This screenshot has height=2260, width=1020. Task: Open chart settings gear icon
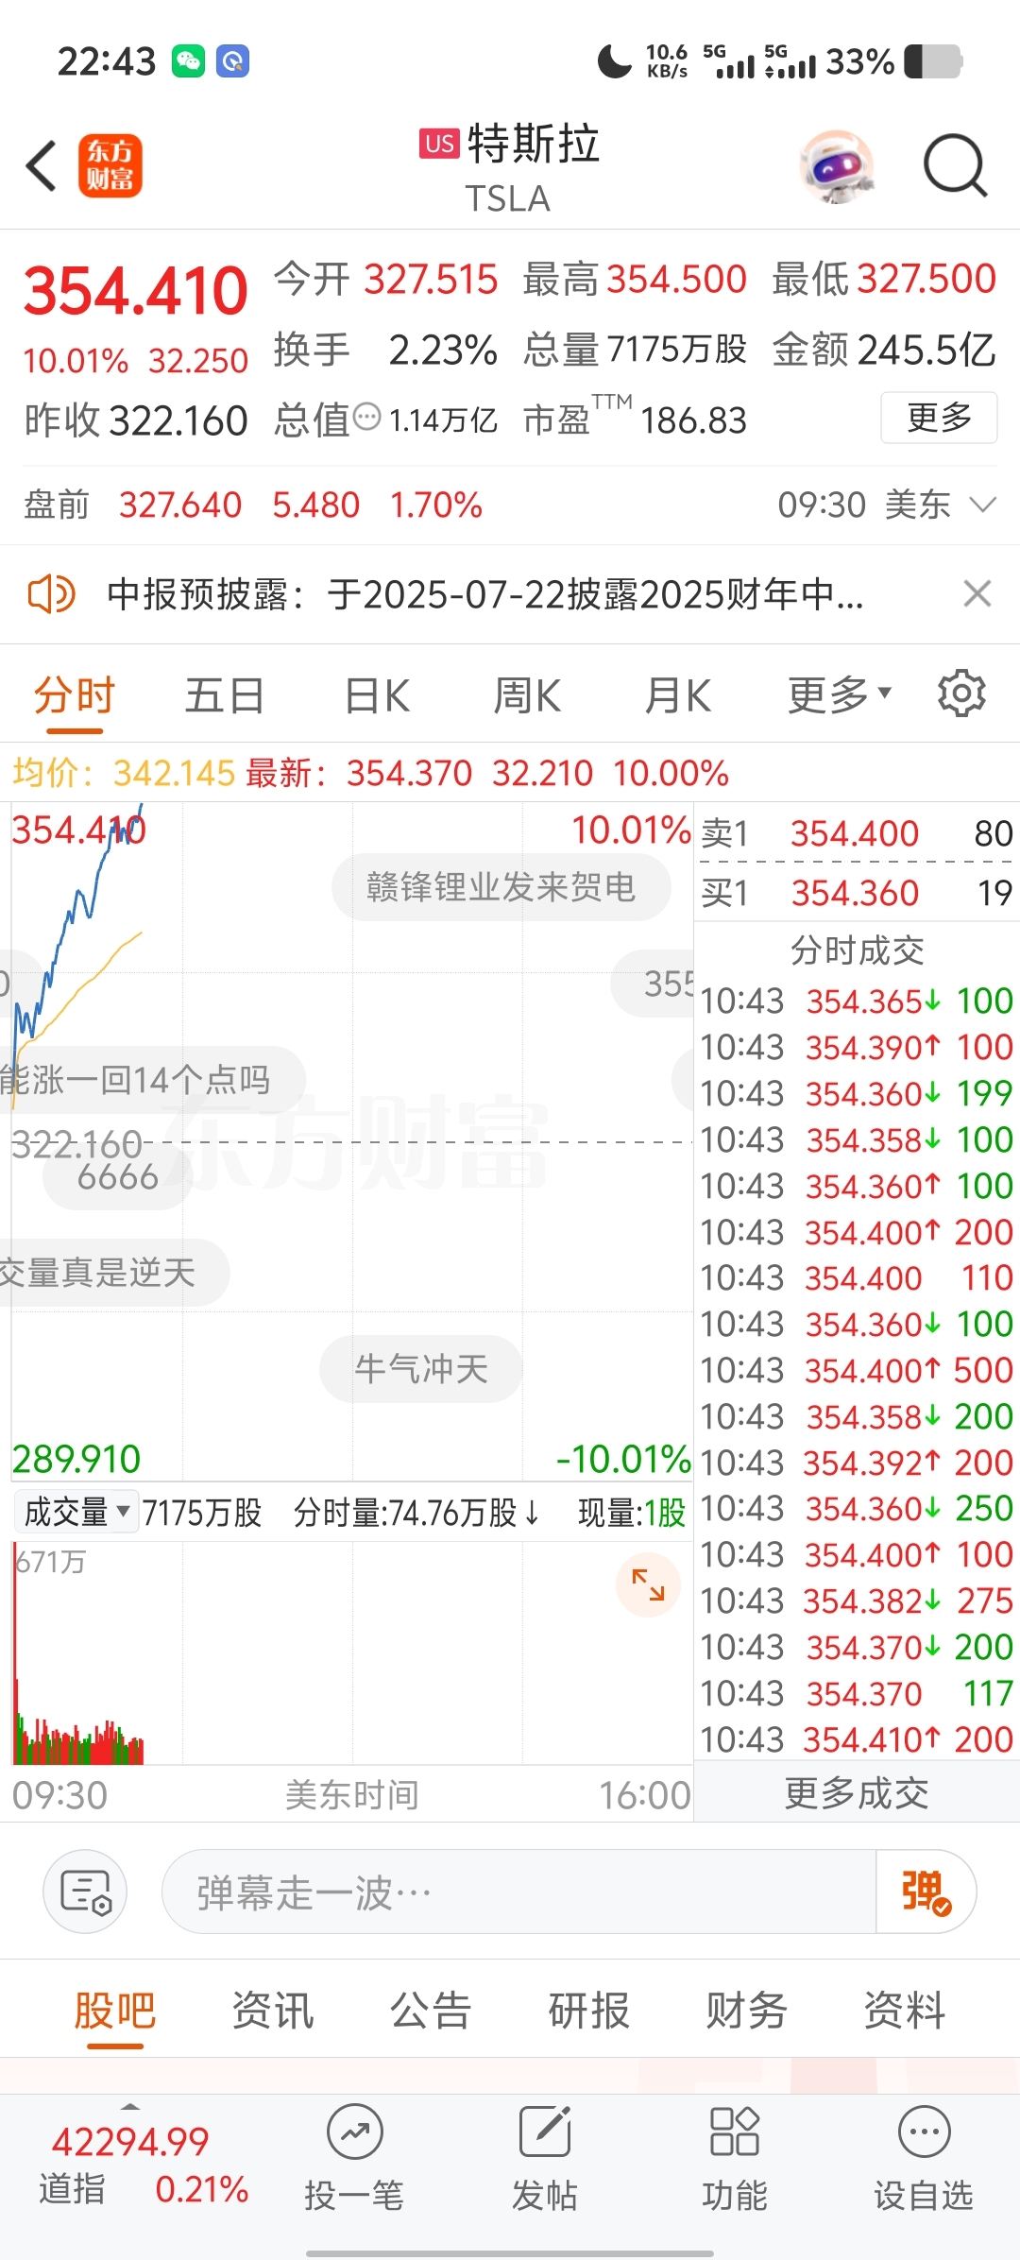point(961,694)
